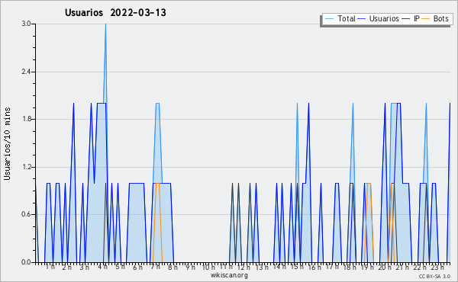Click the '1 h' x-axis label

click(x=50, y=267)
